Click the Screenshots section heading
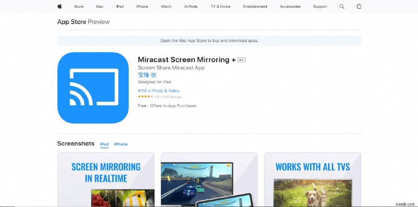 click(76, 144)
